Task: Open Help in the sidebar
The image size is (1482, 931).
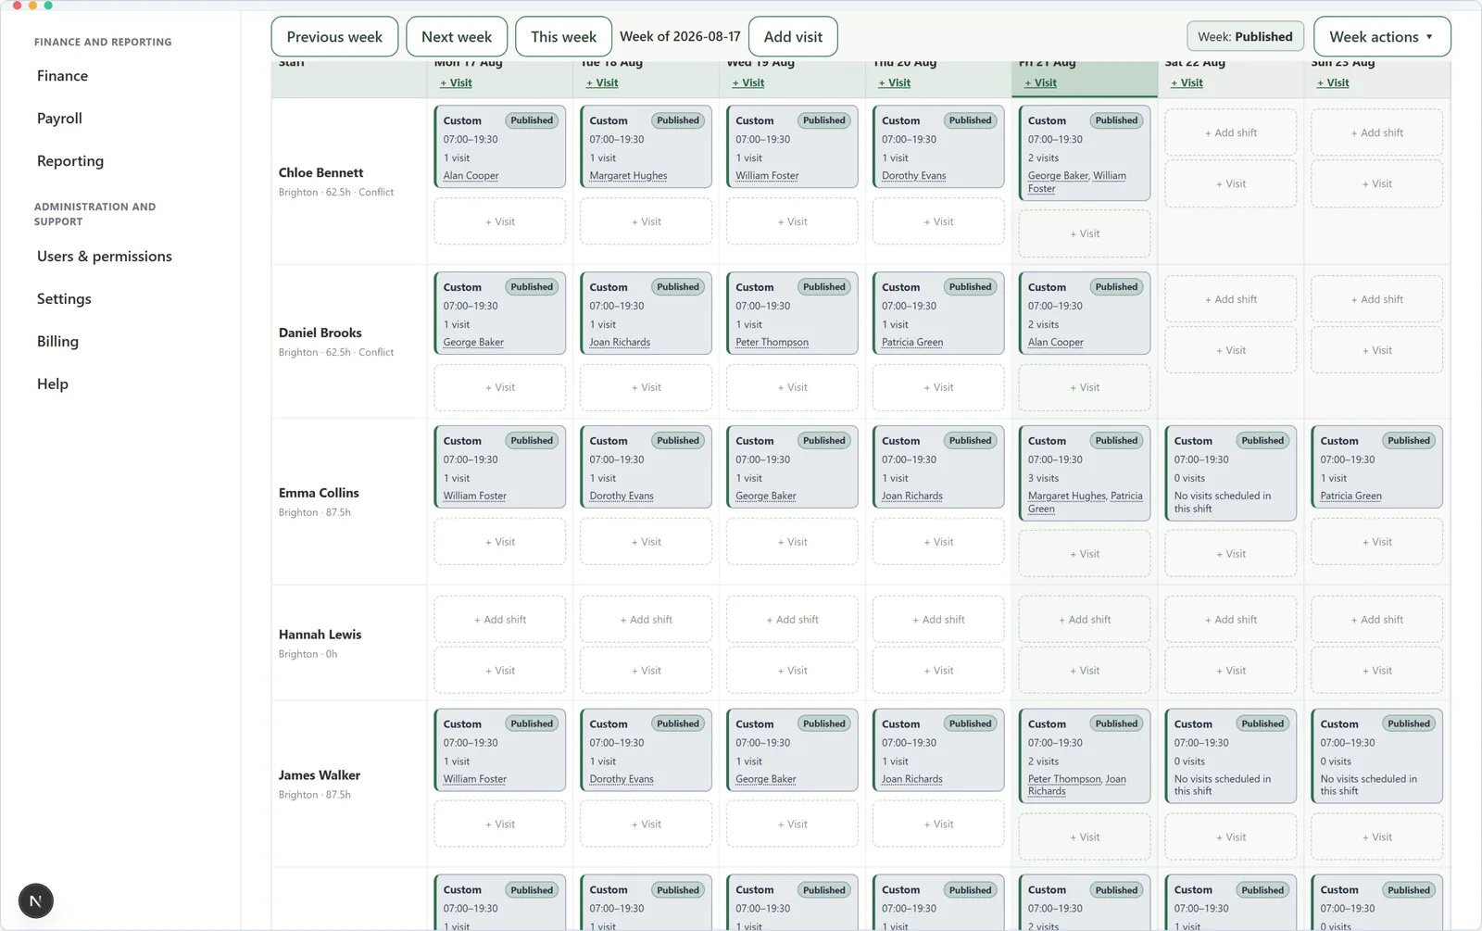Action: coord(53,384)
